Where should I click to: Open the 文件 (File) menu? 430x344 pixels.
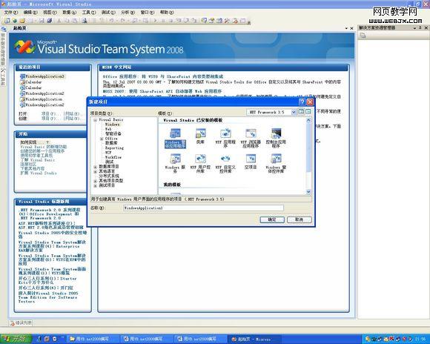tap(11, 13)
